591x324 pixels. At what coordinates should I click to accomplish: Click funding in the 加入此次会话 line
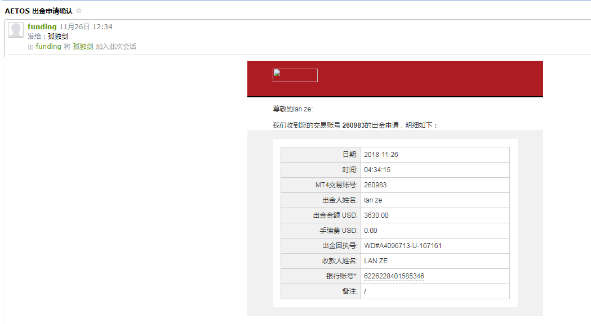48,47
